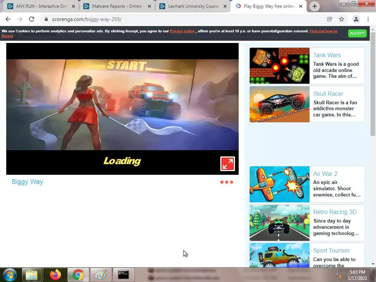The image size is (376, 282).
Task: Close the Play Biggy Way tab
Action: point(301,6)
